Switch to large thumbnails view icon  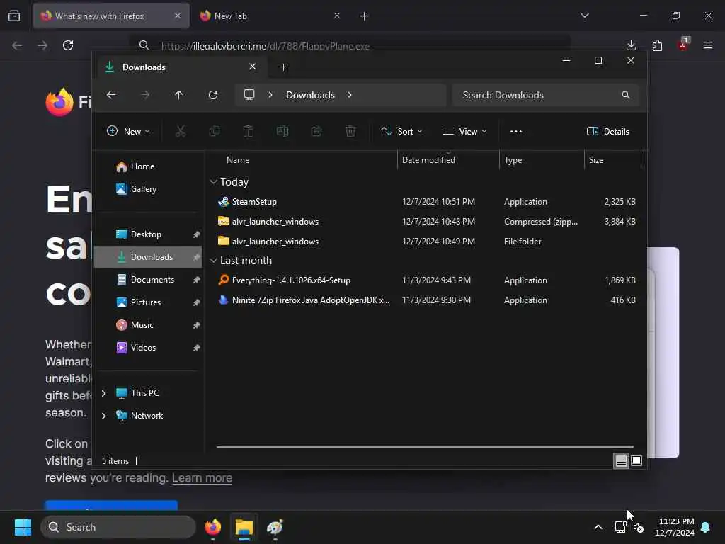pyautogui.click(x=636, y=460)
